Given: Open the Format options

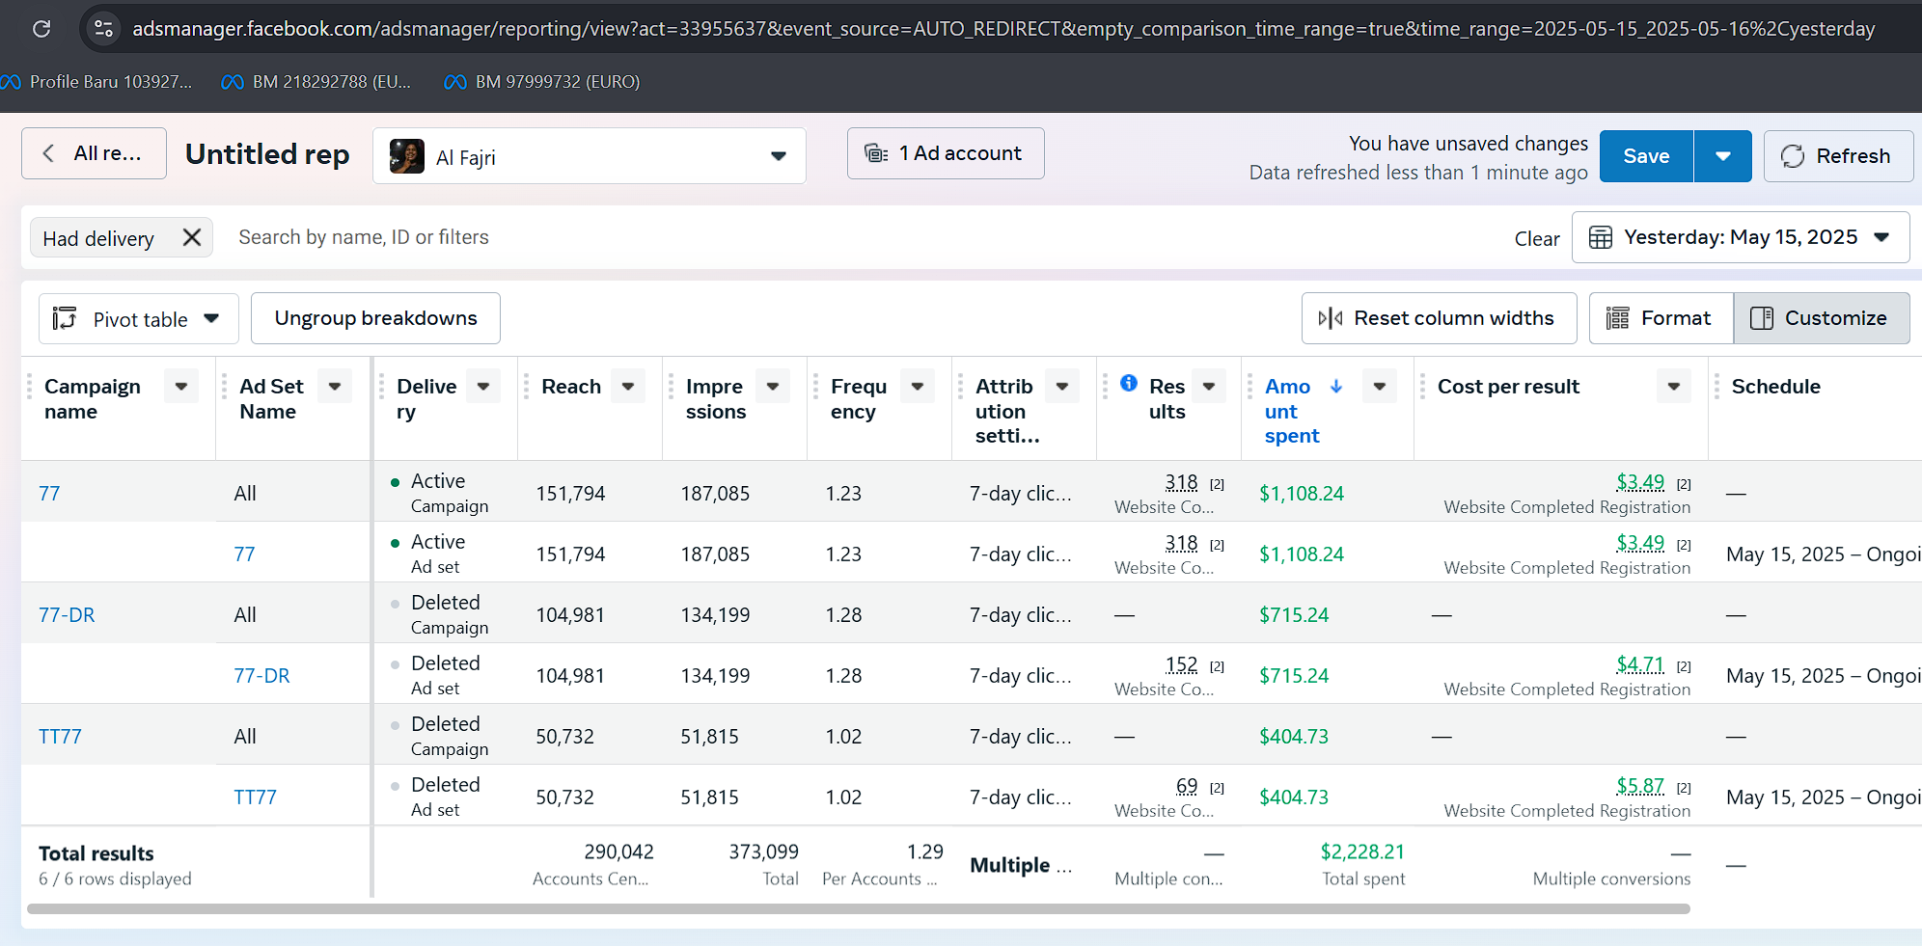Looking at the screenshot, I should point(1660,318).
